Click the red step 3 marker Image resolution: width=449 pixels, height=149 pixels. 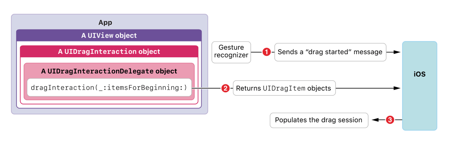pos(390,120)
